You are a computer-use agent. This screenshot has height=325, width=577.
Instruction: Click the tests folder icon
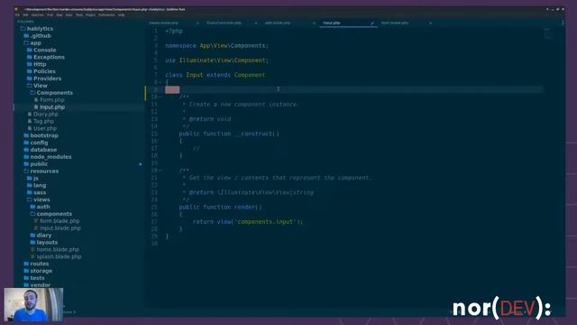pyautogui.click(x=26, y=278)
